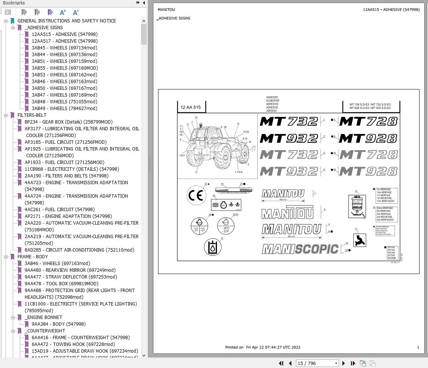Open bookmark 12AA517 - ADHESIVE (547998)
The width and height of the screenshot is (428, 368).
[x=64, y=41]
